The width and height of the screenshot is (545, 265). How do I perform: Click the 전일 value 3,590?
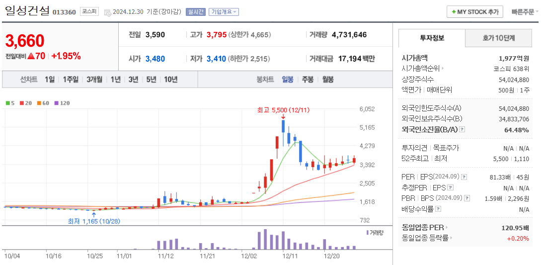pos(155,35)
